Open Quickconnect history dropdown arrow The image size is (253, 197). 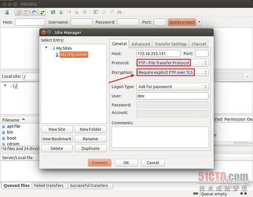click(x=199, y=22)
